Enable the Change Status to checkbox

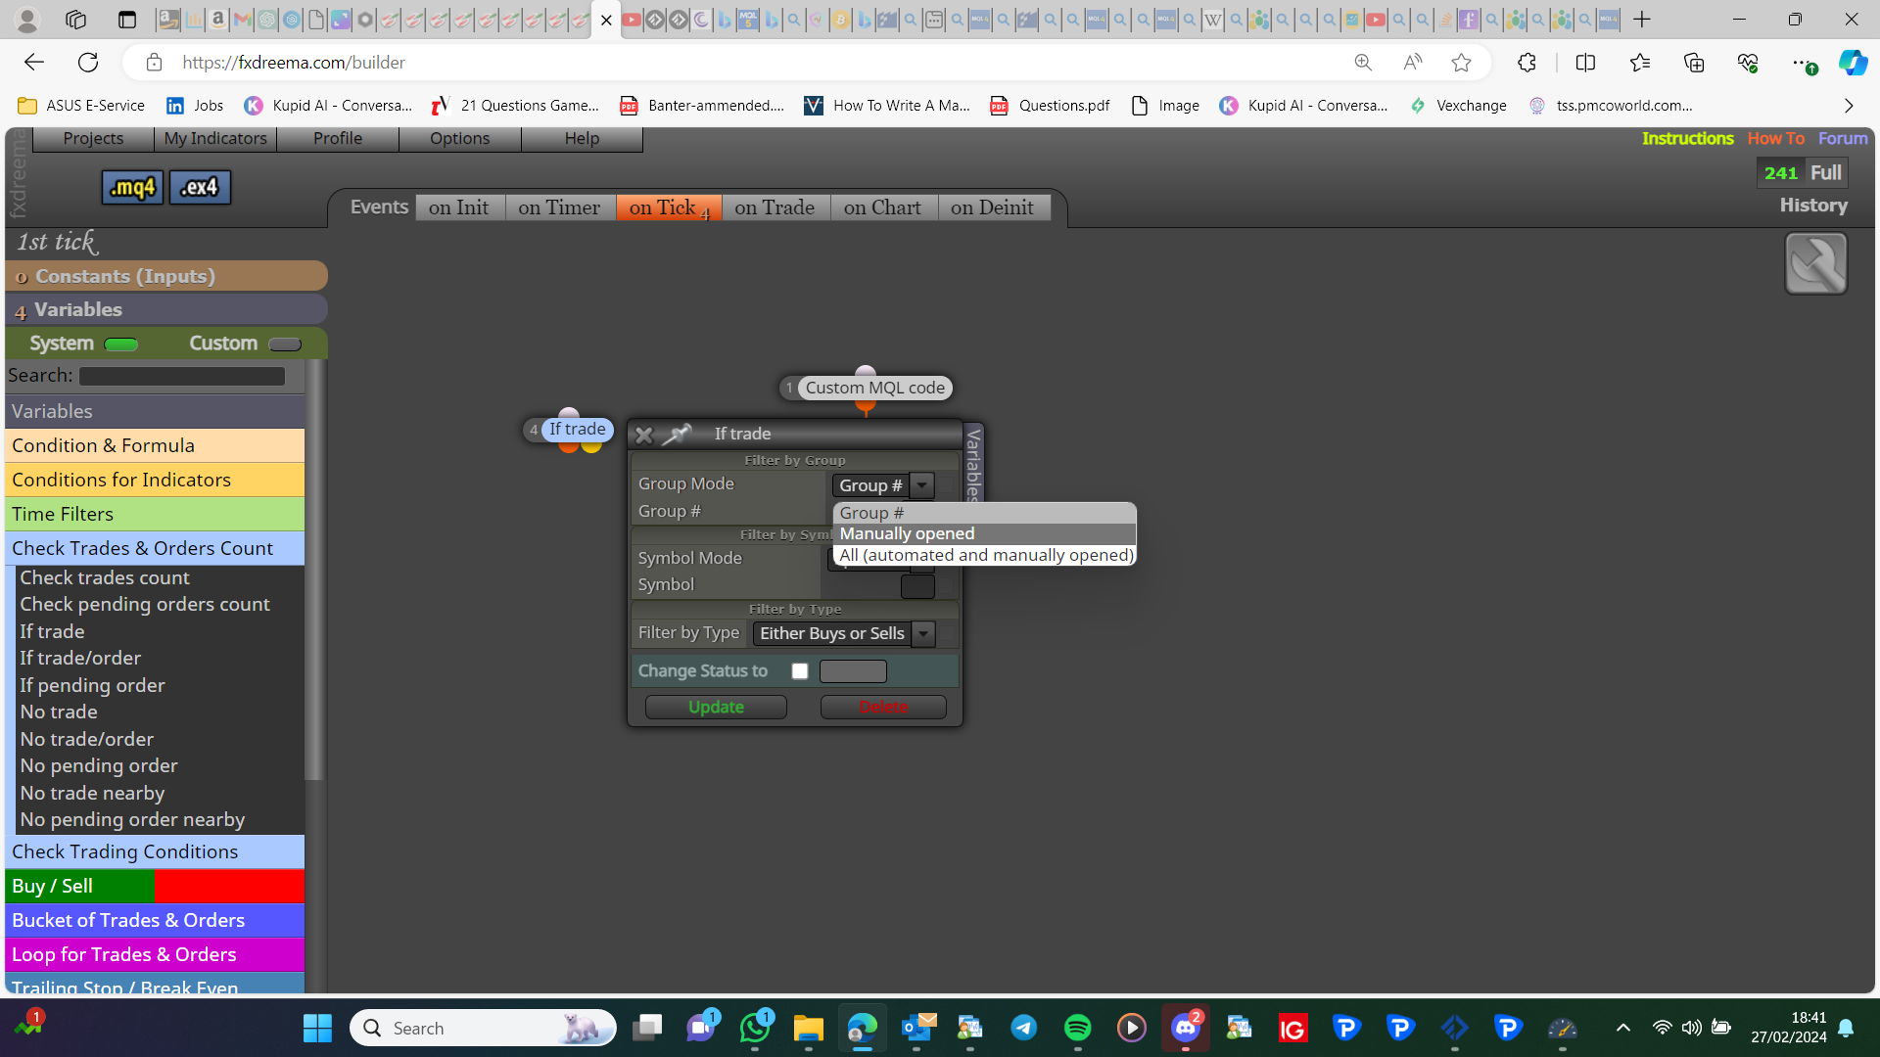point(800,670)
